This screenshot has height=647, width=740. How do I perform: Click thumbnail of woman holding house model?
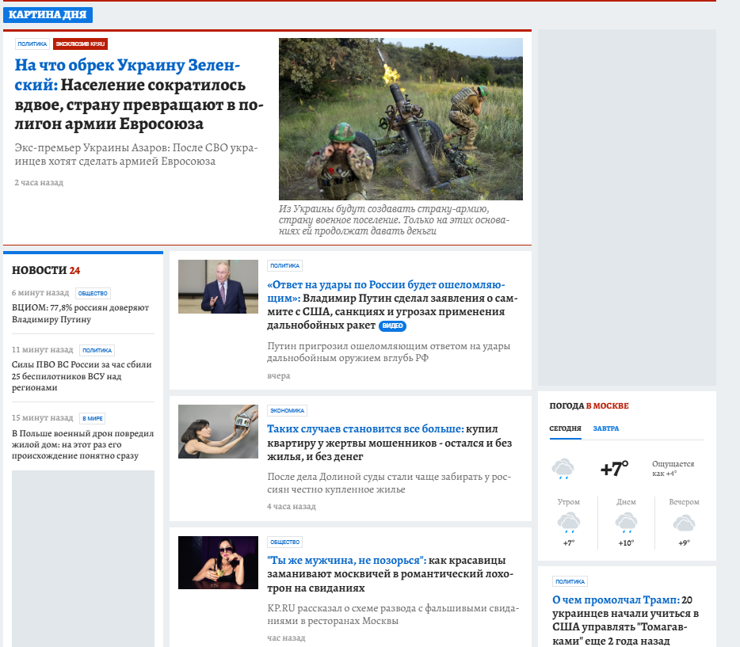pos(218,432)
